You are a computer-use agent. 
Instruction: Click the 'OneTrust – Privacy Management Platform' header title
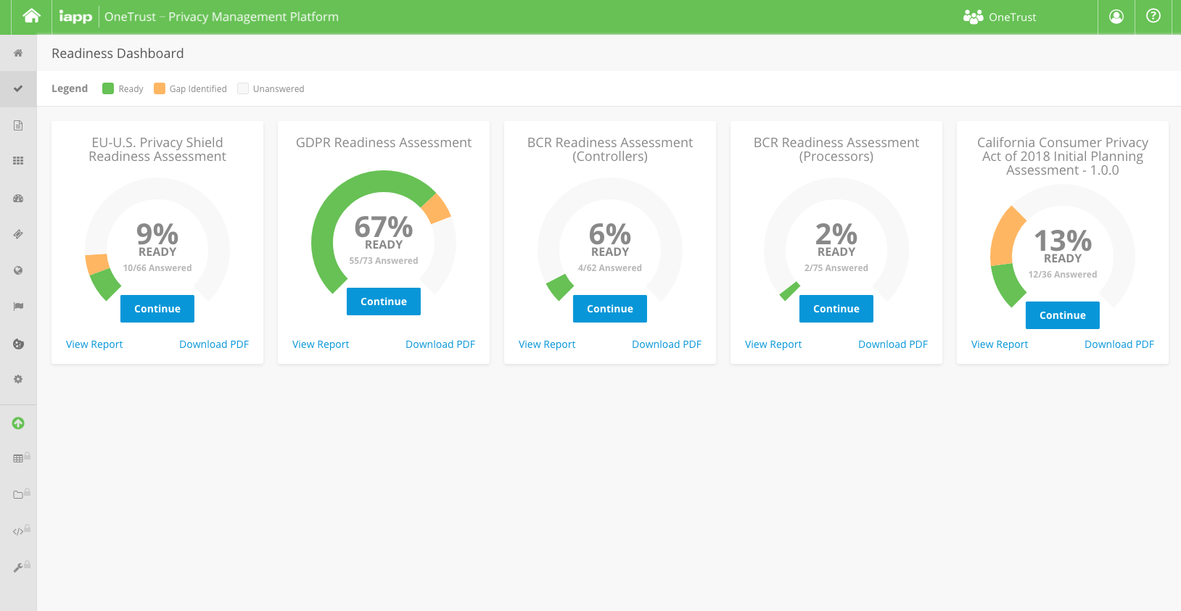pos(221,17)
